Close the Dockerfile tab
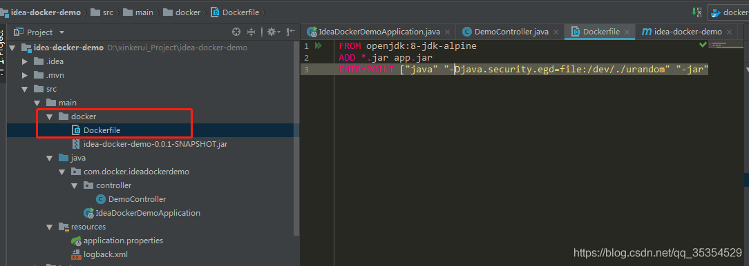 pyautogui.click(x=627, y=32)
